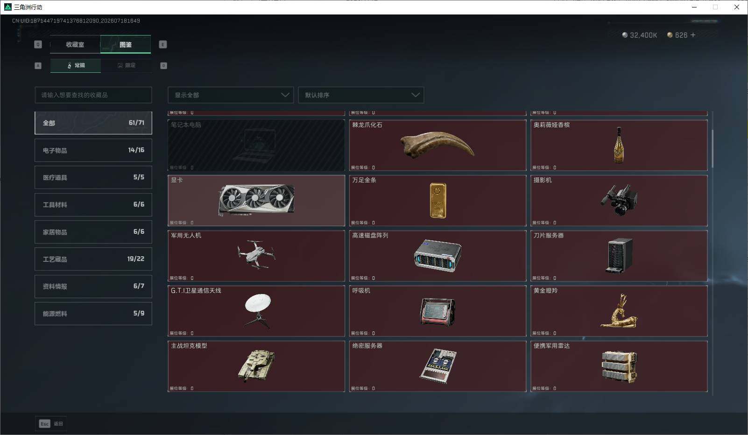This screenshot has width=748, height=435.
Task: Select the 能源燃料 category
Action: tap(93, 314)
